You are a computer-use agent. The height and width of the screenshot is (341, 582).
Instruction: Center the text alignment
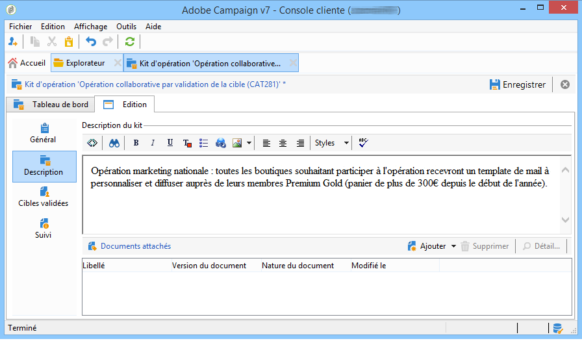point(283,143)
